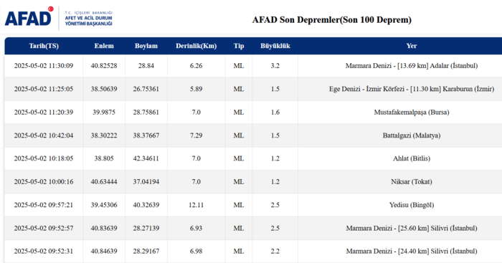Select the 2025-05-02 10:18:05 timestamp cell
502x263 pixels.
[x=44, y=158]
